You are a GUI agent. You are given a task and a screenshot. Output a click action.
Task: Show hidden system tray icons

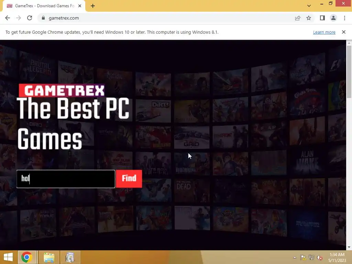click(x=295, y=257)
